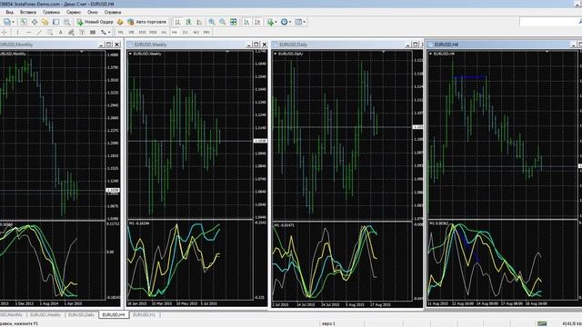Zoom out on the chart
The image size is (582, 327).
(x=222, y=22)
